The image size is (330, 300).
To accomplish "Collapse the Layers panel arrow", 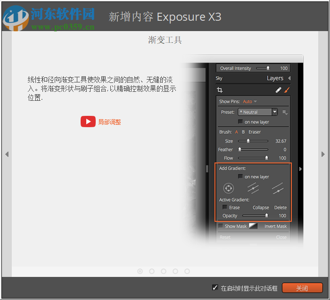I will [x=289, y=78].
